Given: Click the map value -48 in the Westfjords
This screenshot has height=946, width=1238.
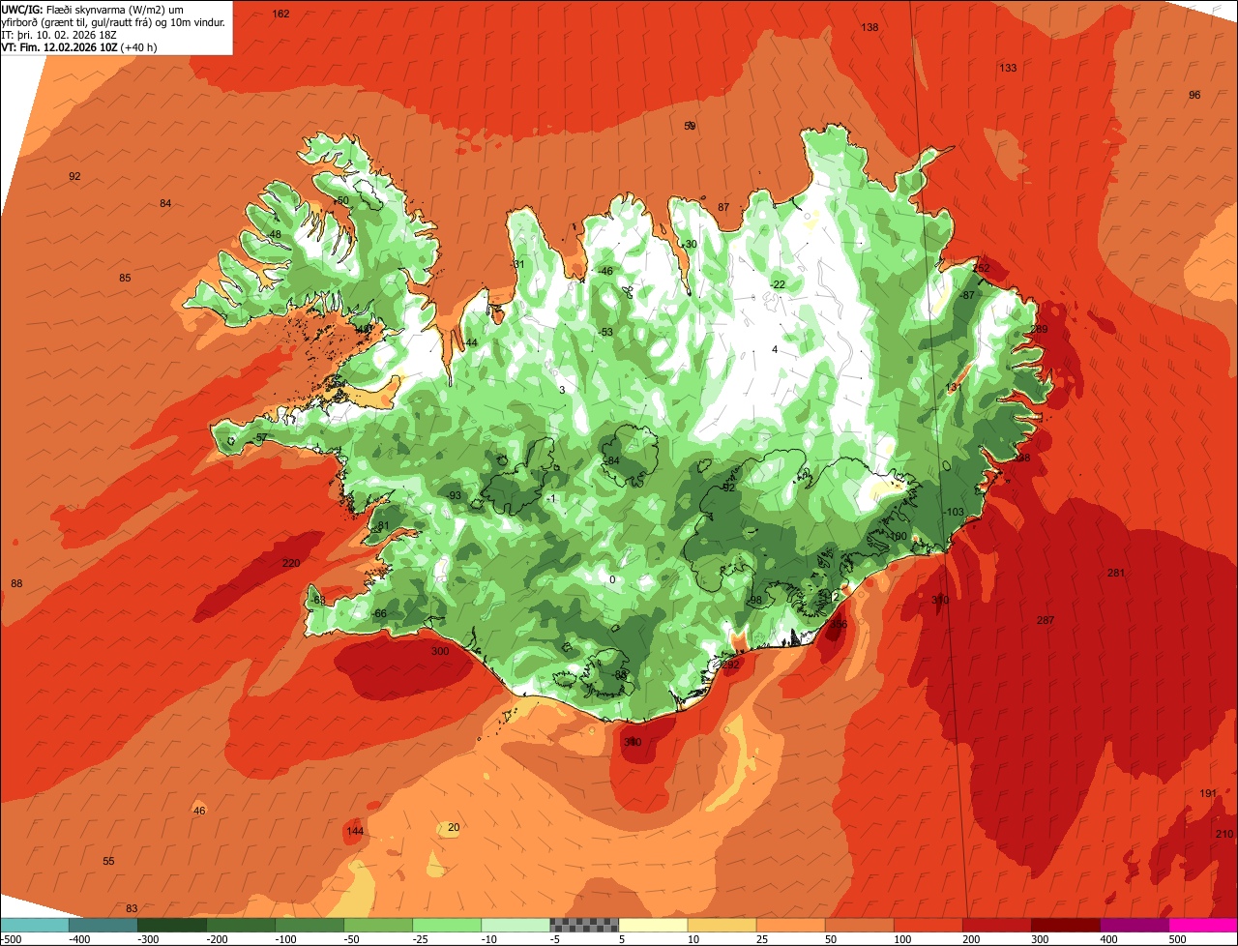Looking at the screenshot, I should 274,234.
